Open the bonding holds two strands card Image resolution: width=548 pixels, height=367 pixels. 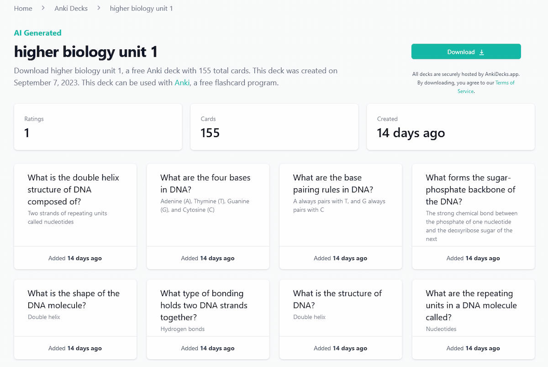tap(208, 319)
